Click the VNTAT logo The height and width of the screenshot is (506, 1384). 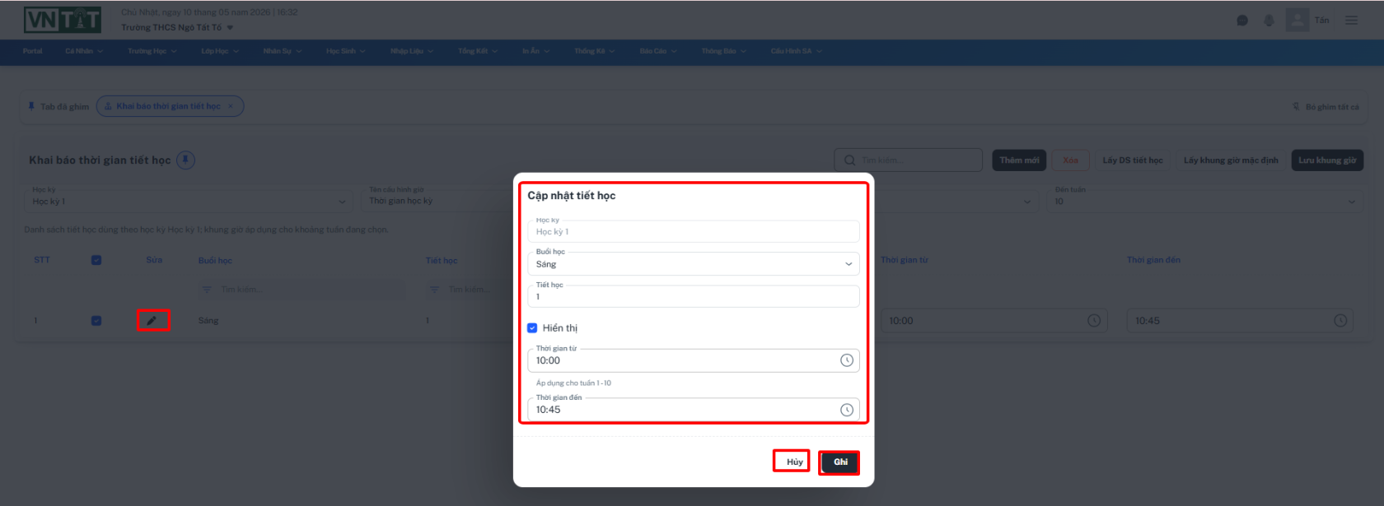pos(63,20)
